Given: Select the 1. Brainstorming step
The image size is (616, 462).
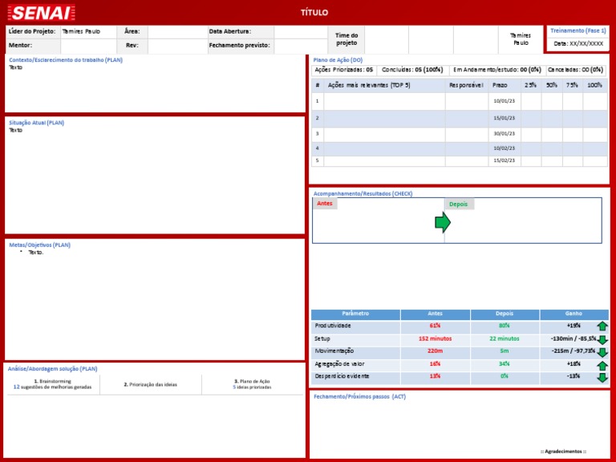Looking at the screenshot, I should pos(53,384).
